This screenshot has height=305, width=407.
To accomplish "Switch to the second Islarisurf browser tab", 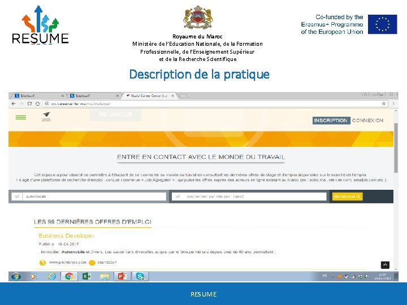I will pyautogui.click(x=93, y=95).
